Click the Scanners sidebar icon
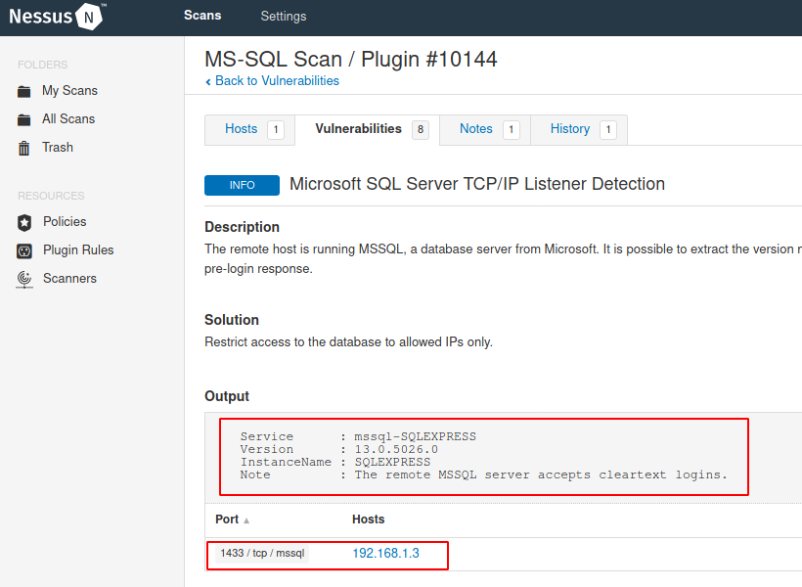The image size is (802, 587). [24, 279]
